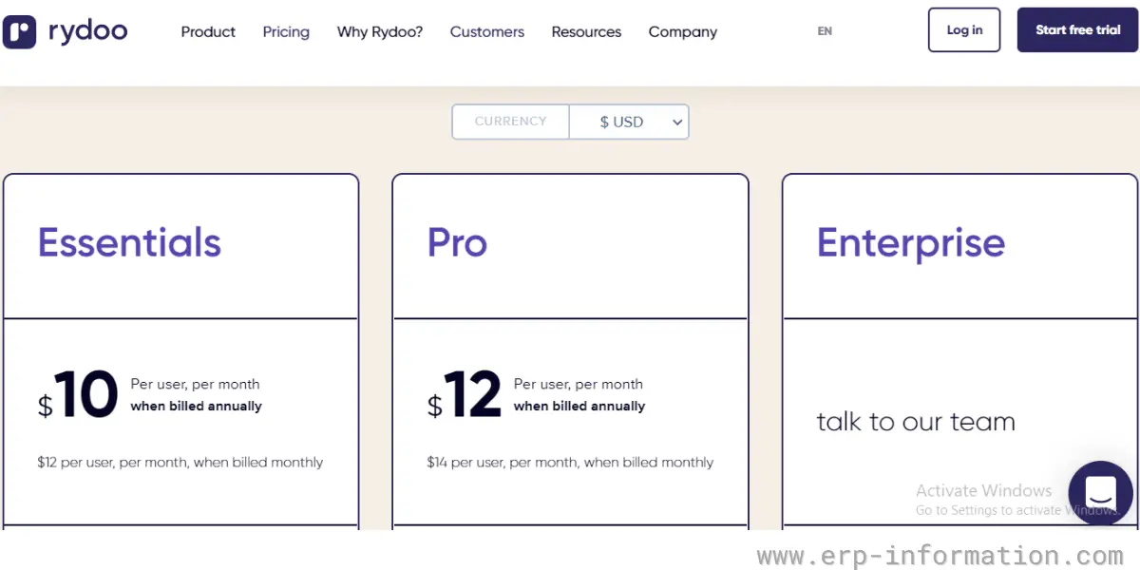Viewport: 1140px width, 570px height.
Task: Select the Enterprise plan heading
Action: 910,243
